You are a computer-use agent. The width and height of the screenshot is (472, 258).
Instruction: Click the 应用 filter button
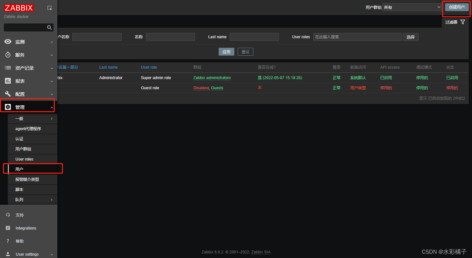point(226,52)
